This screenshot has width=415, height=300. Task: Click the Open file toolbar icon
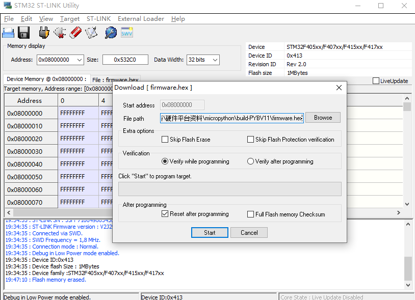tap(8, 33)
